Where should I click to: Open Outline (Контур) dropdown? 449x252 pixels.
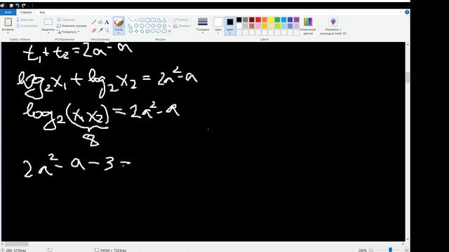pos(182,20)
